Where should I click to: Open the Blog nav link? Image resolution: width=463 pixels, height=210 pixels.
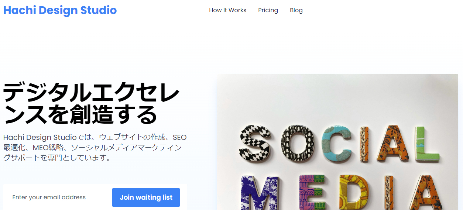[296, 10]
